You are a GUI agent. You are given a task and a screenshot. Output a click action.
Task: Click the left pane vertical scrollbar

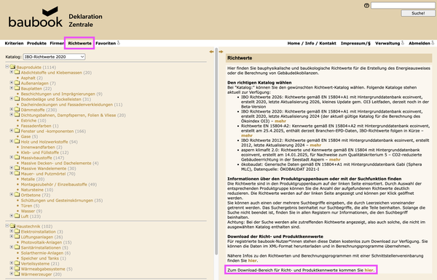pos(216,152)
